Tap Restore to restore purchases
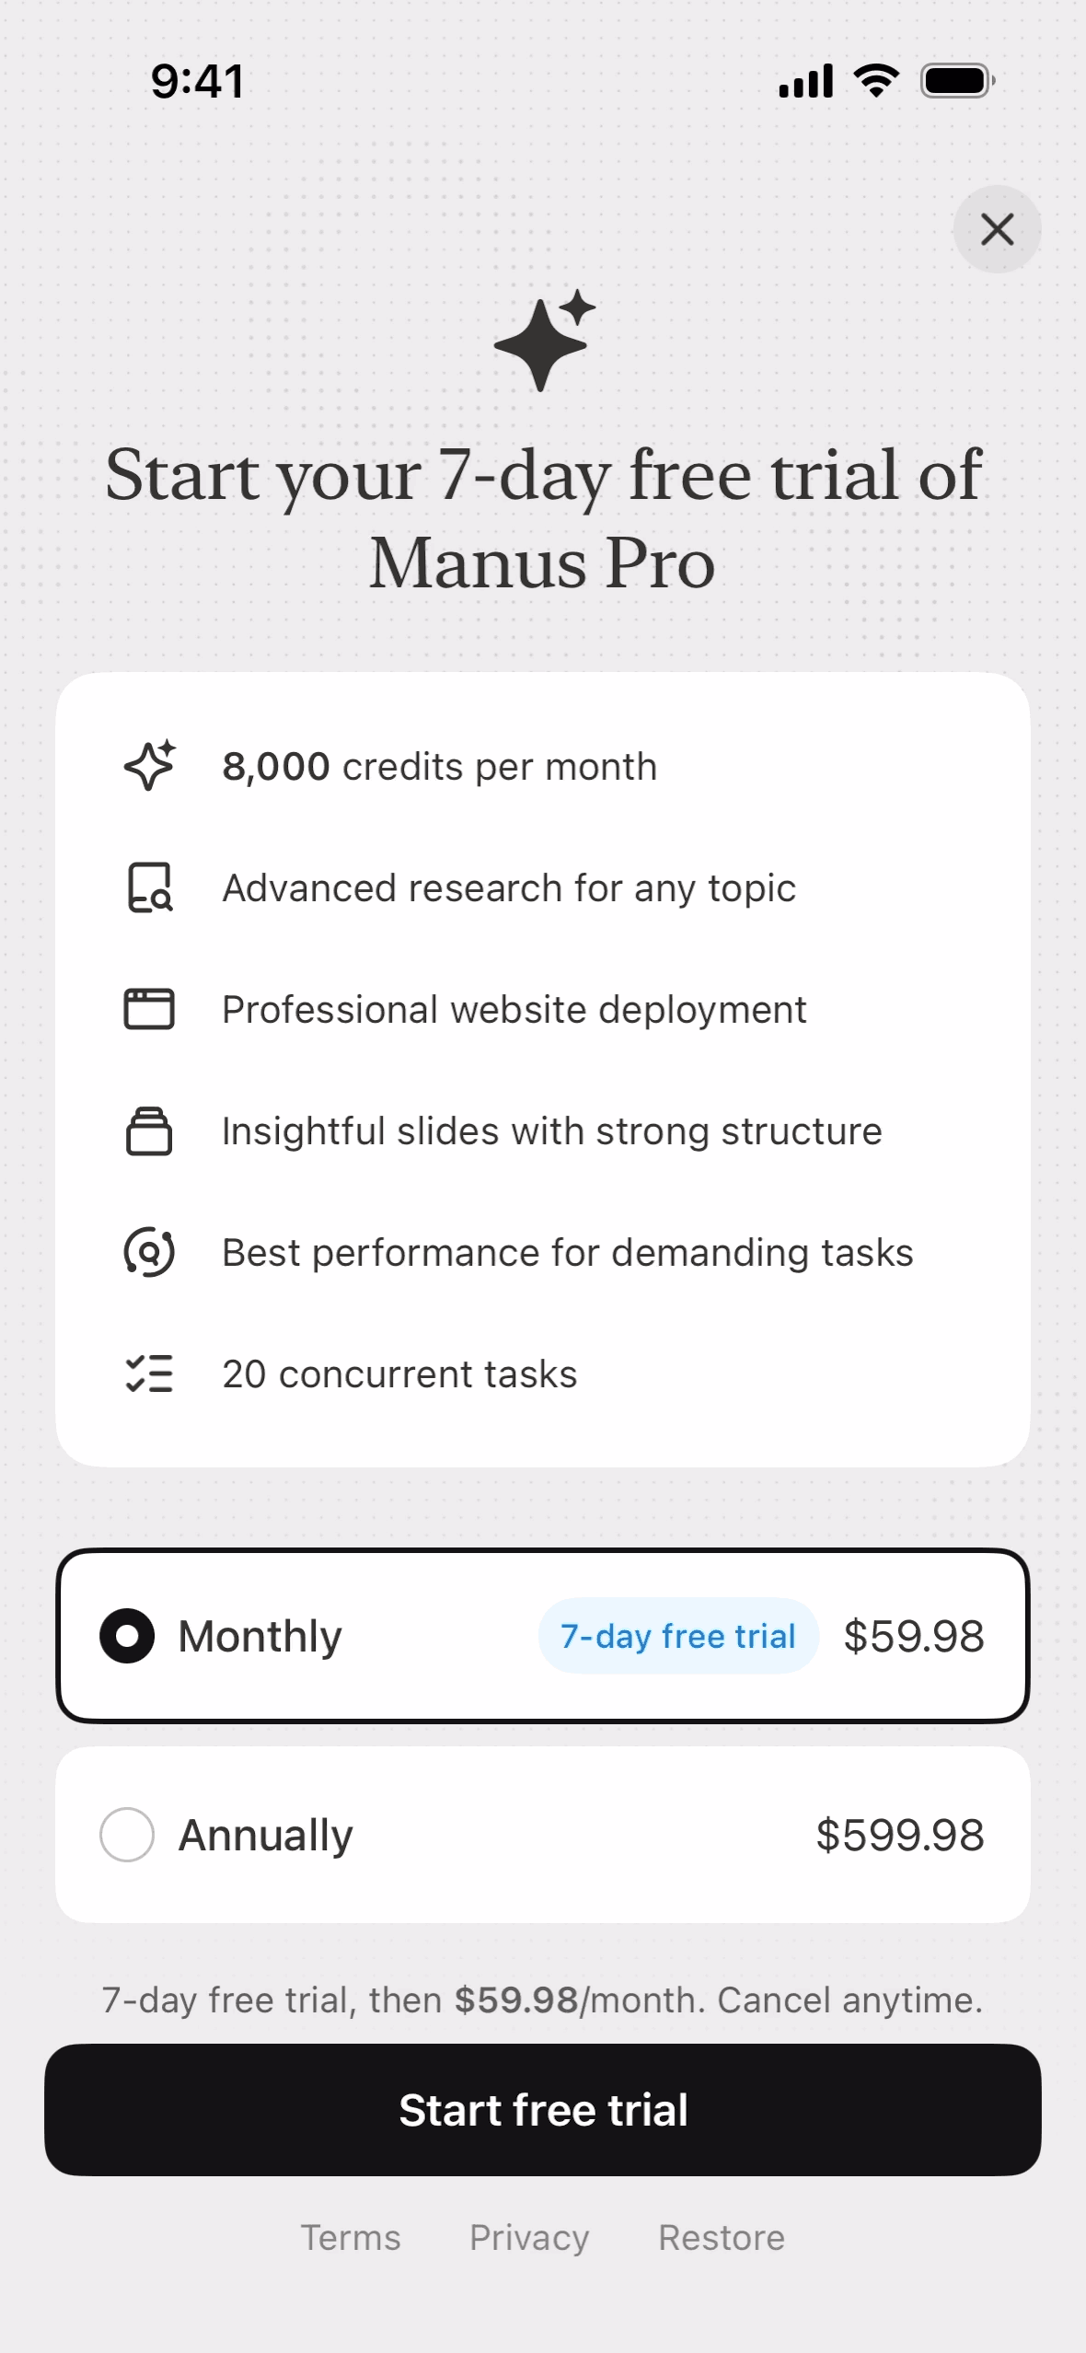The image size is (1086, 2353). click(x=722, y=2238)
